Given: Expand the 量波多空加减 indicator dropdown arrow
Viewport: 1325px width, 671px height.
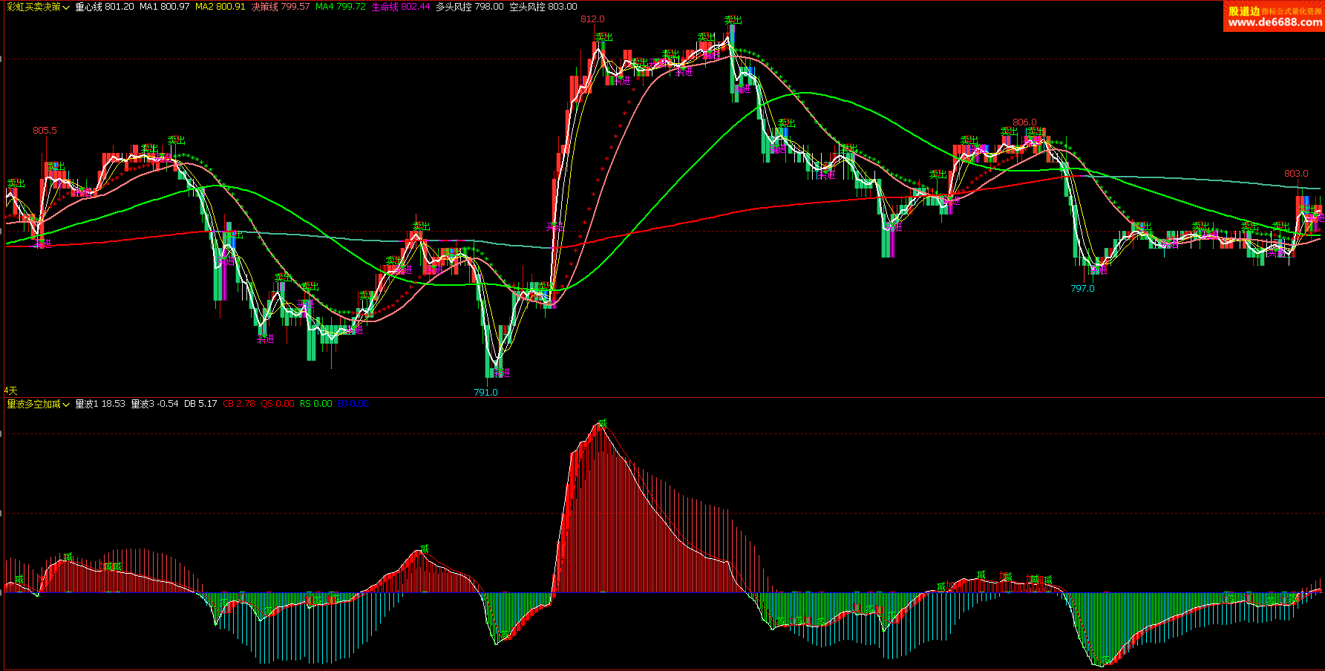Looking at the screenshot, I should [67, 405].
